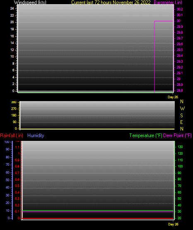Click the Day 26 marker under bottom chart
This screenshot has width=193, height=230.
click(x=173, y=224)
